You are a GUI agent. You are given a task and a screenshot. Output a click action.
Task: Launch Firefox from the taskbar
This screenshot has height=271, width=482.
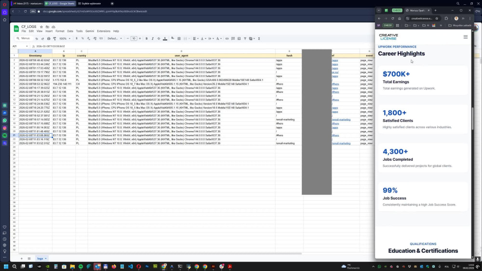[x=114, y=266]
